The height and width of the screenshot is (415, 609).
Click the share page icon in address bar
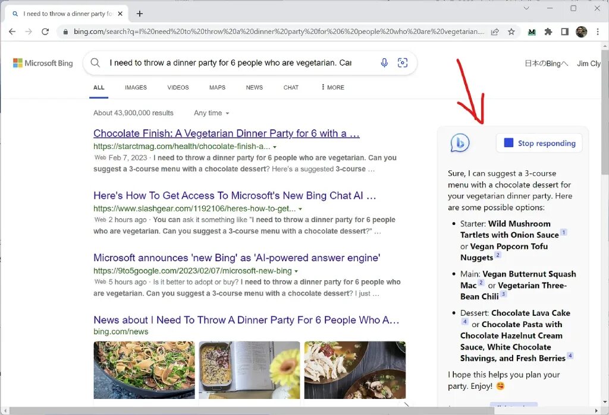pyautogui.click(x=495, y=32)
